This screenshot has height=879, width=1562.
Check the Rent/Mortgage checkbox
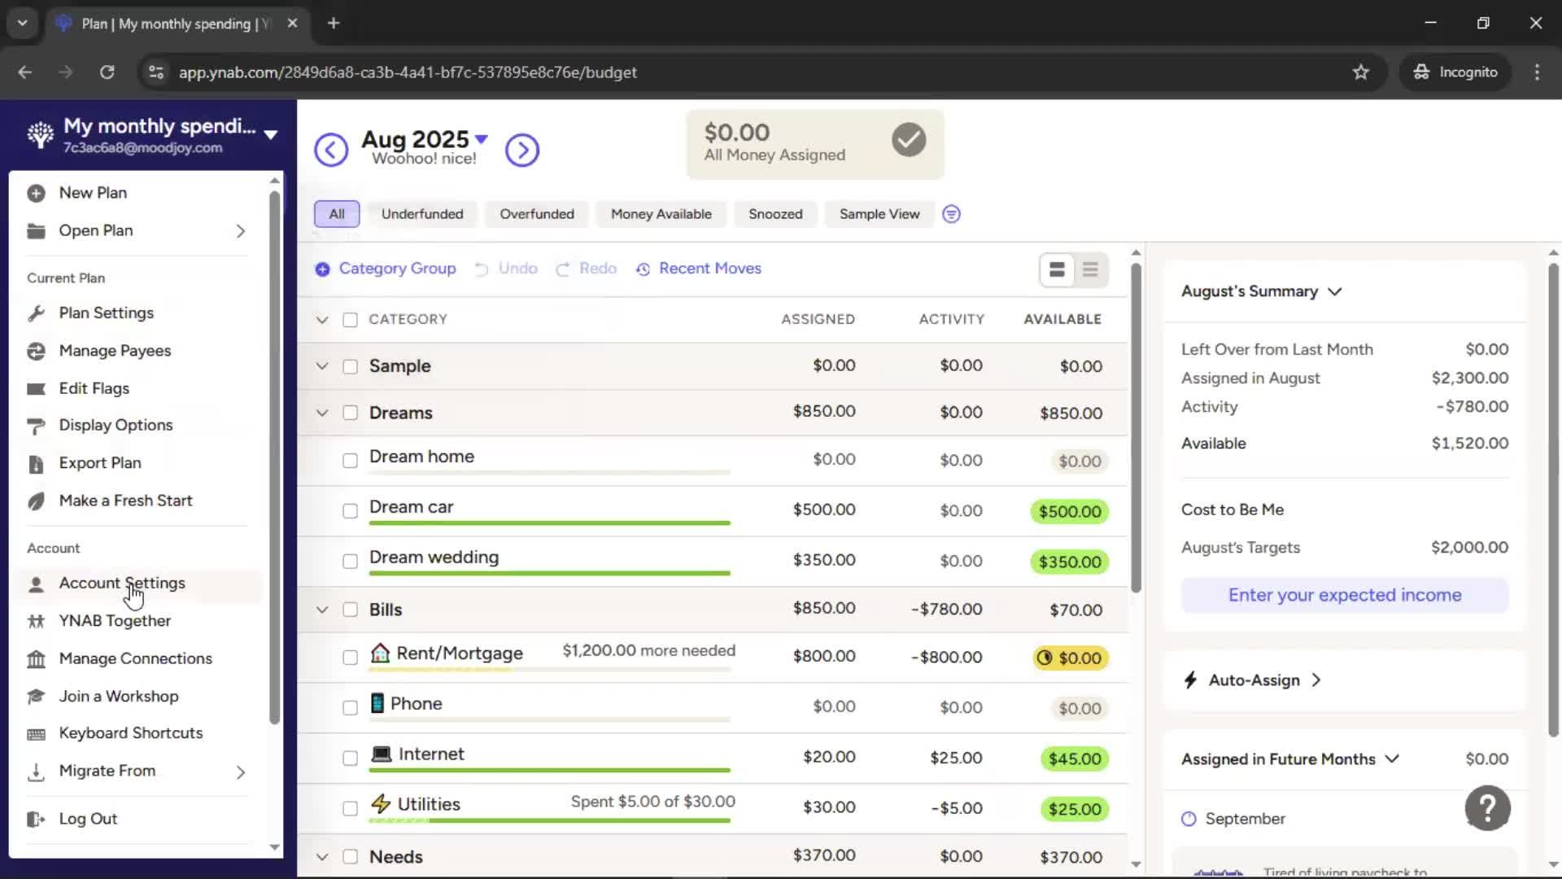(x=350, y=658)
